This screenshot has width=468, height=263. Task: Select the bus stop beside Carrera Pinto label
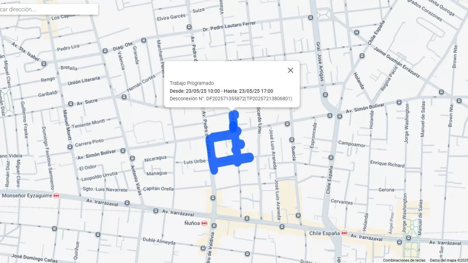(70, 147)
